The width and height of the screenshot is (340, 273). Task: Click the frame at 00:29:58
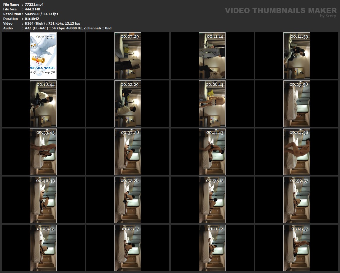(x=297, y=104)
